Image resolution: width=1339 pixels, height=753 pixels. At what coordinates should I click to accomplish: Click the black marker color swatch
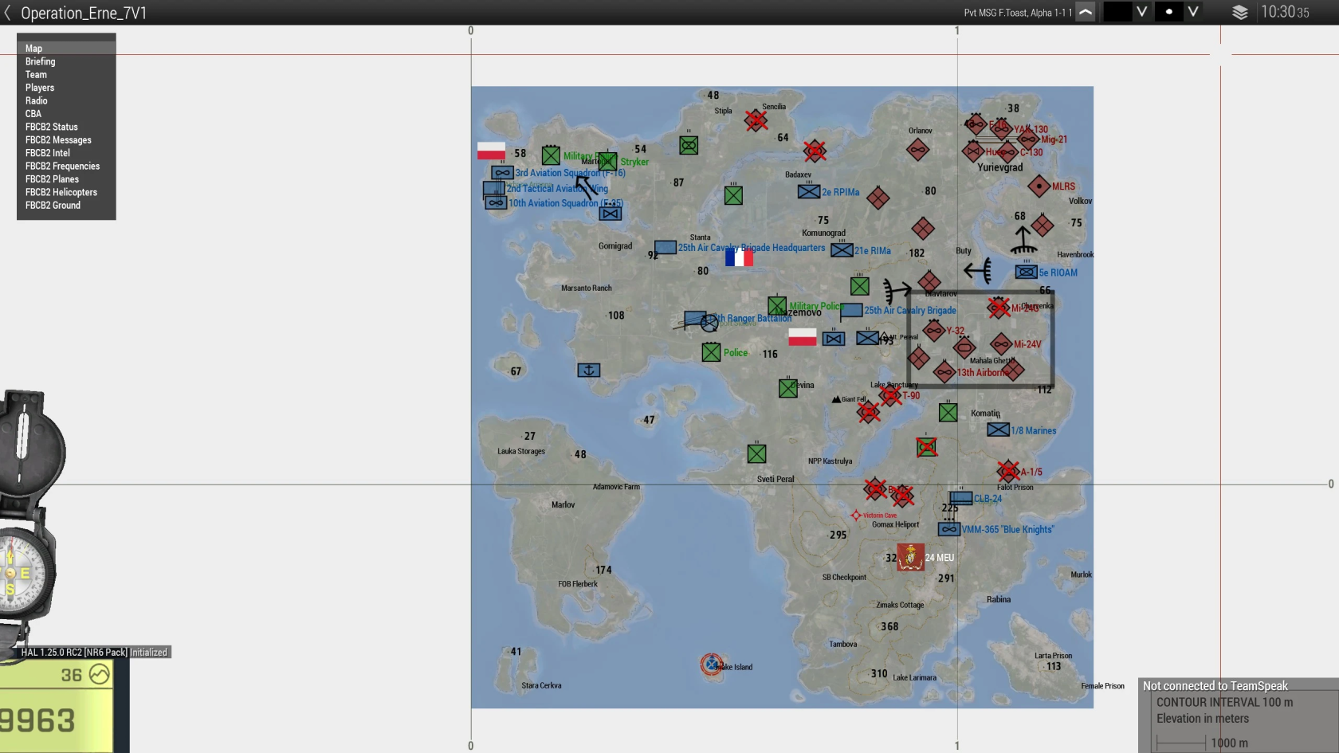click(x=1117, y=12)
